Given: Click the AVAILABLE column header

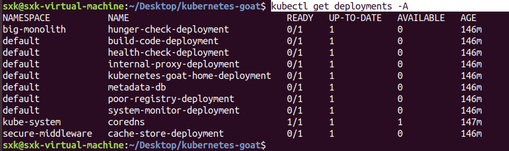Looking at the screenshot, I should (x=421, y=18).
